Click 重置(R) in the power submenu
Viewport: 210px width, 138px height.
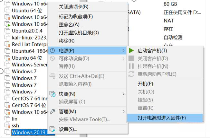click(x=146, y=108)
